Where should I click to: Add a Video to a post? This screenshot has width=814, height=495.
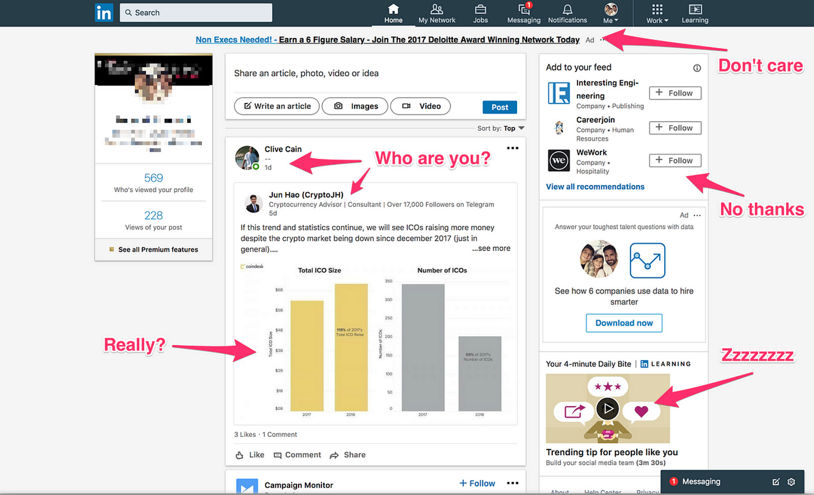pos(420,106)
